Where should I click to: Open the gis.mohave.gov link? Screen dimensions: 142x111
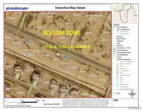tap(17, 8)
